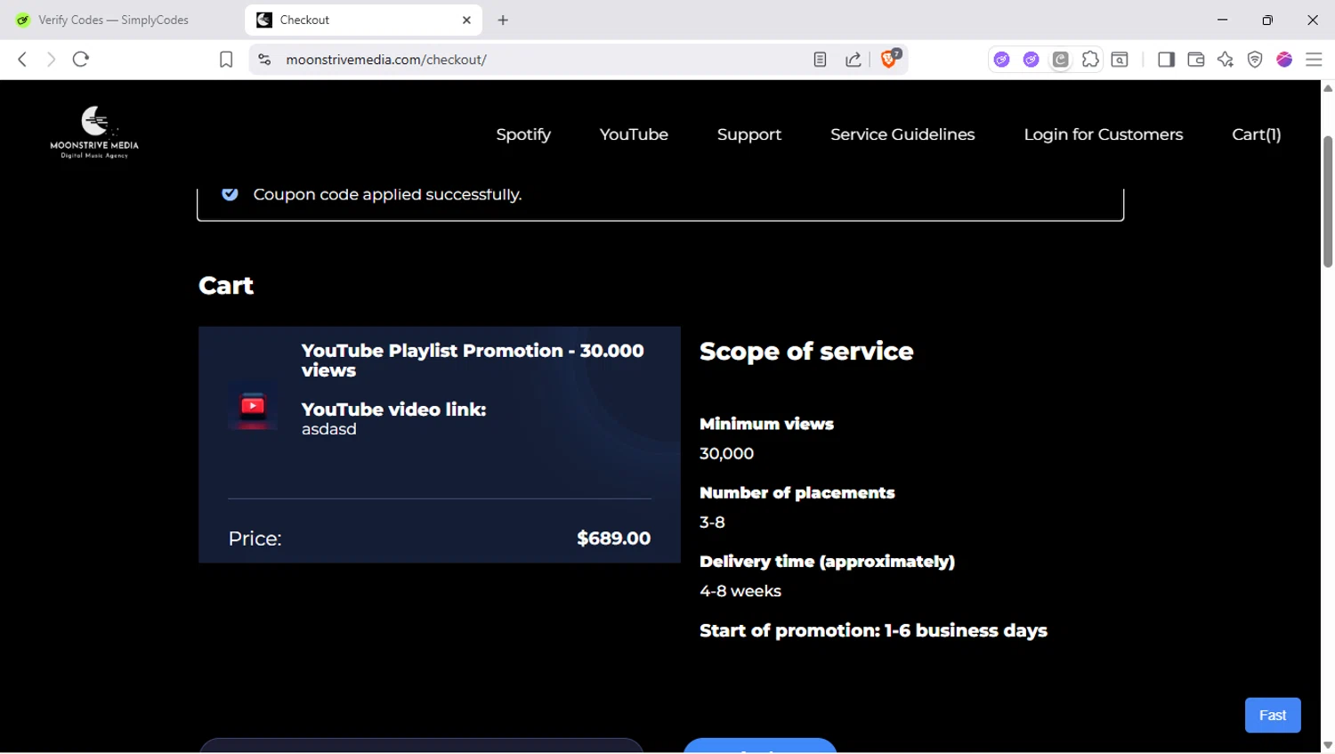Switch to Verify Codes SimplyCodes tab
Image resolution: width=1335 pixels, height=754 pixels.
click(113, 20)
